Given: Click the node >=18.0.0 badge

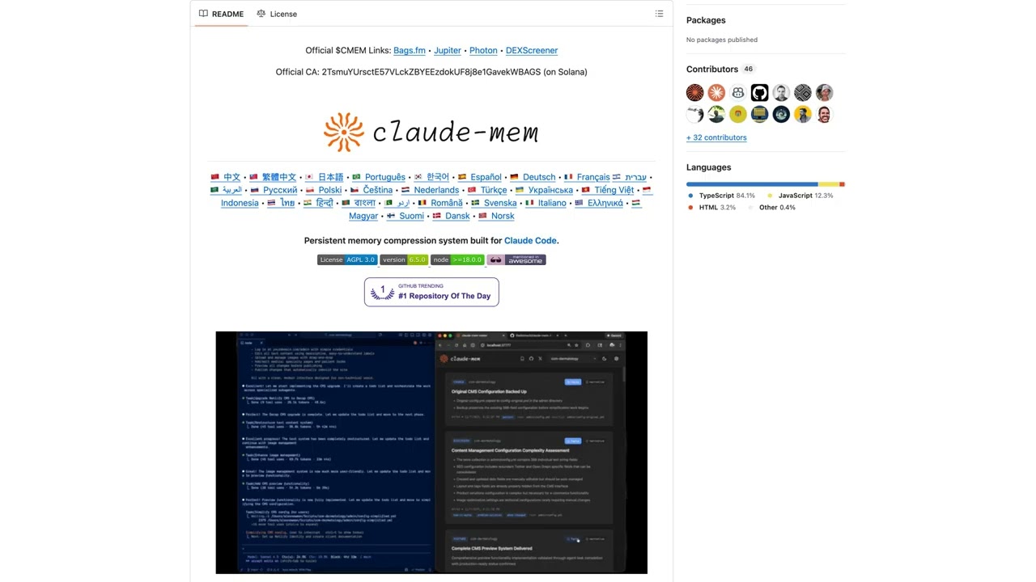Looking at the screenshot, I should 457,259.
